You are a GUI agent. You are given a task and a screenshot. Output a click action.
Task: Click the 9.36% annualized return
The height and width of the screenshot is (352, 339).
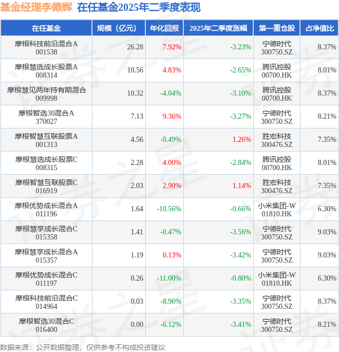[172, 116]
